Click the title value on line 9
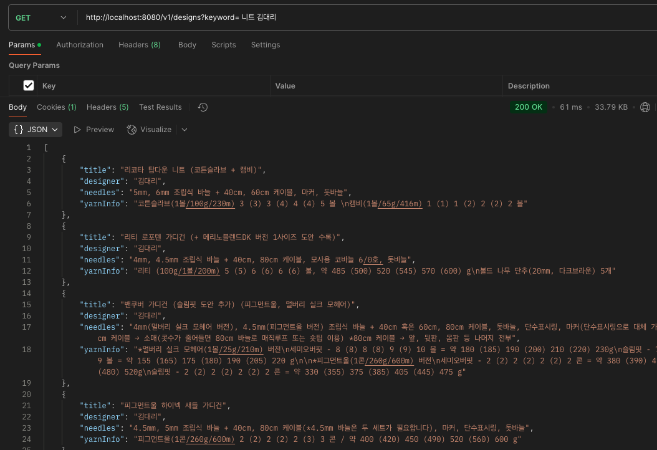Viewport: 657px width, 450px height. 231,237
